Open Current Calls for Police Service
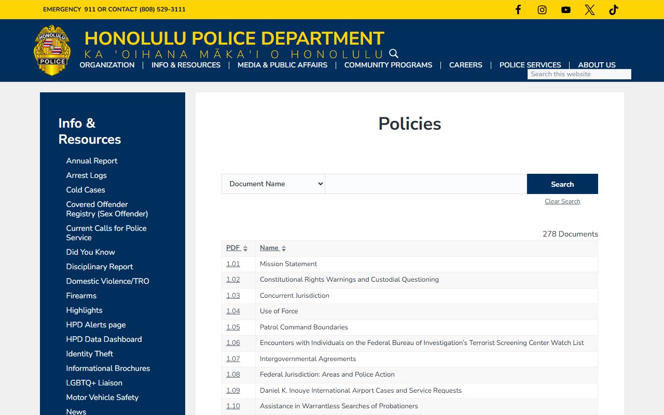This screenshot has width=664, height=415. (106, 233)
